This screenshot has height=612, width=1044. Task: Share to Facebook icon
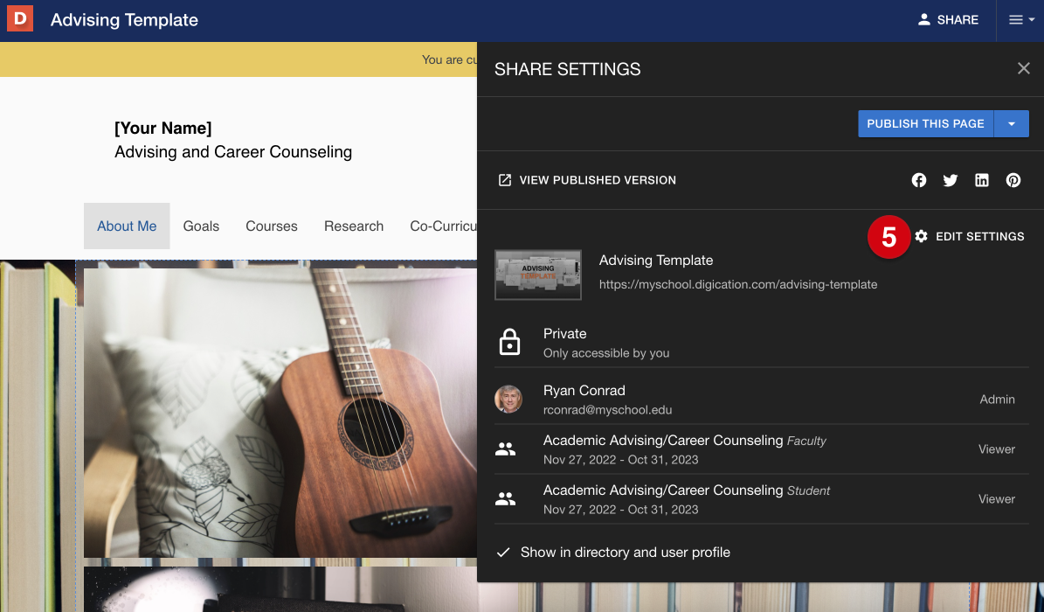[919, 180]
